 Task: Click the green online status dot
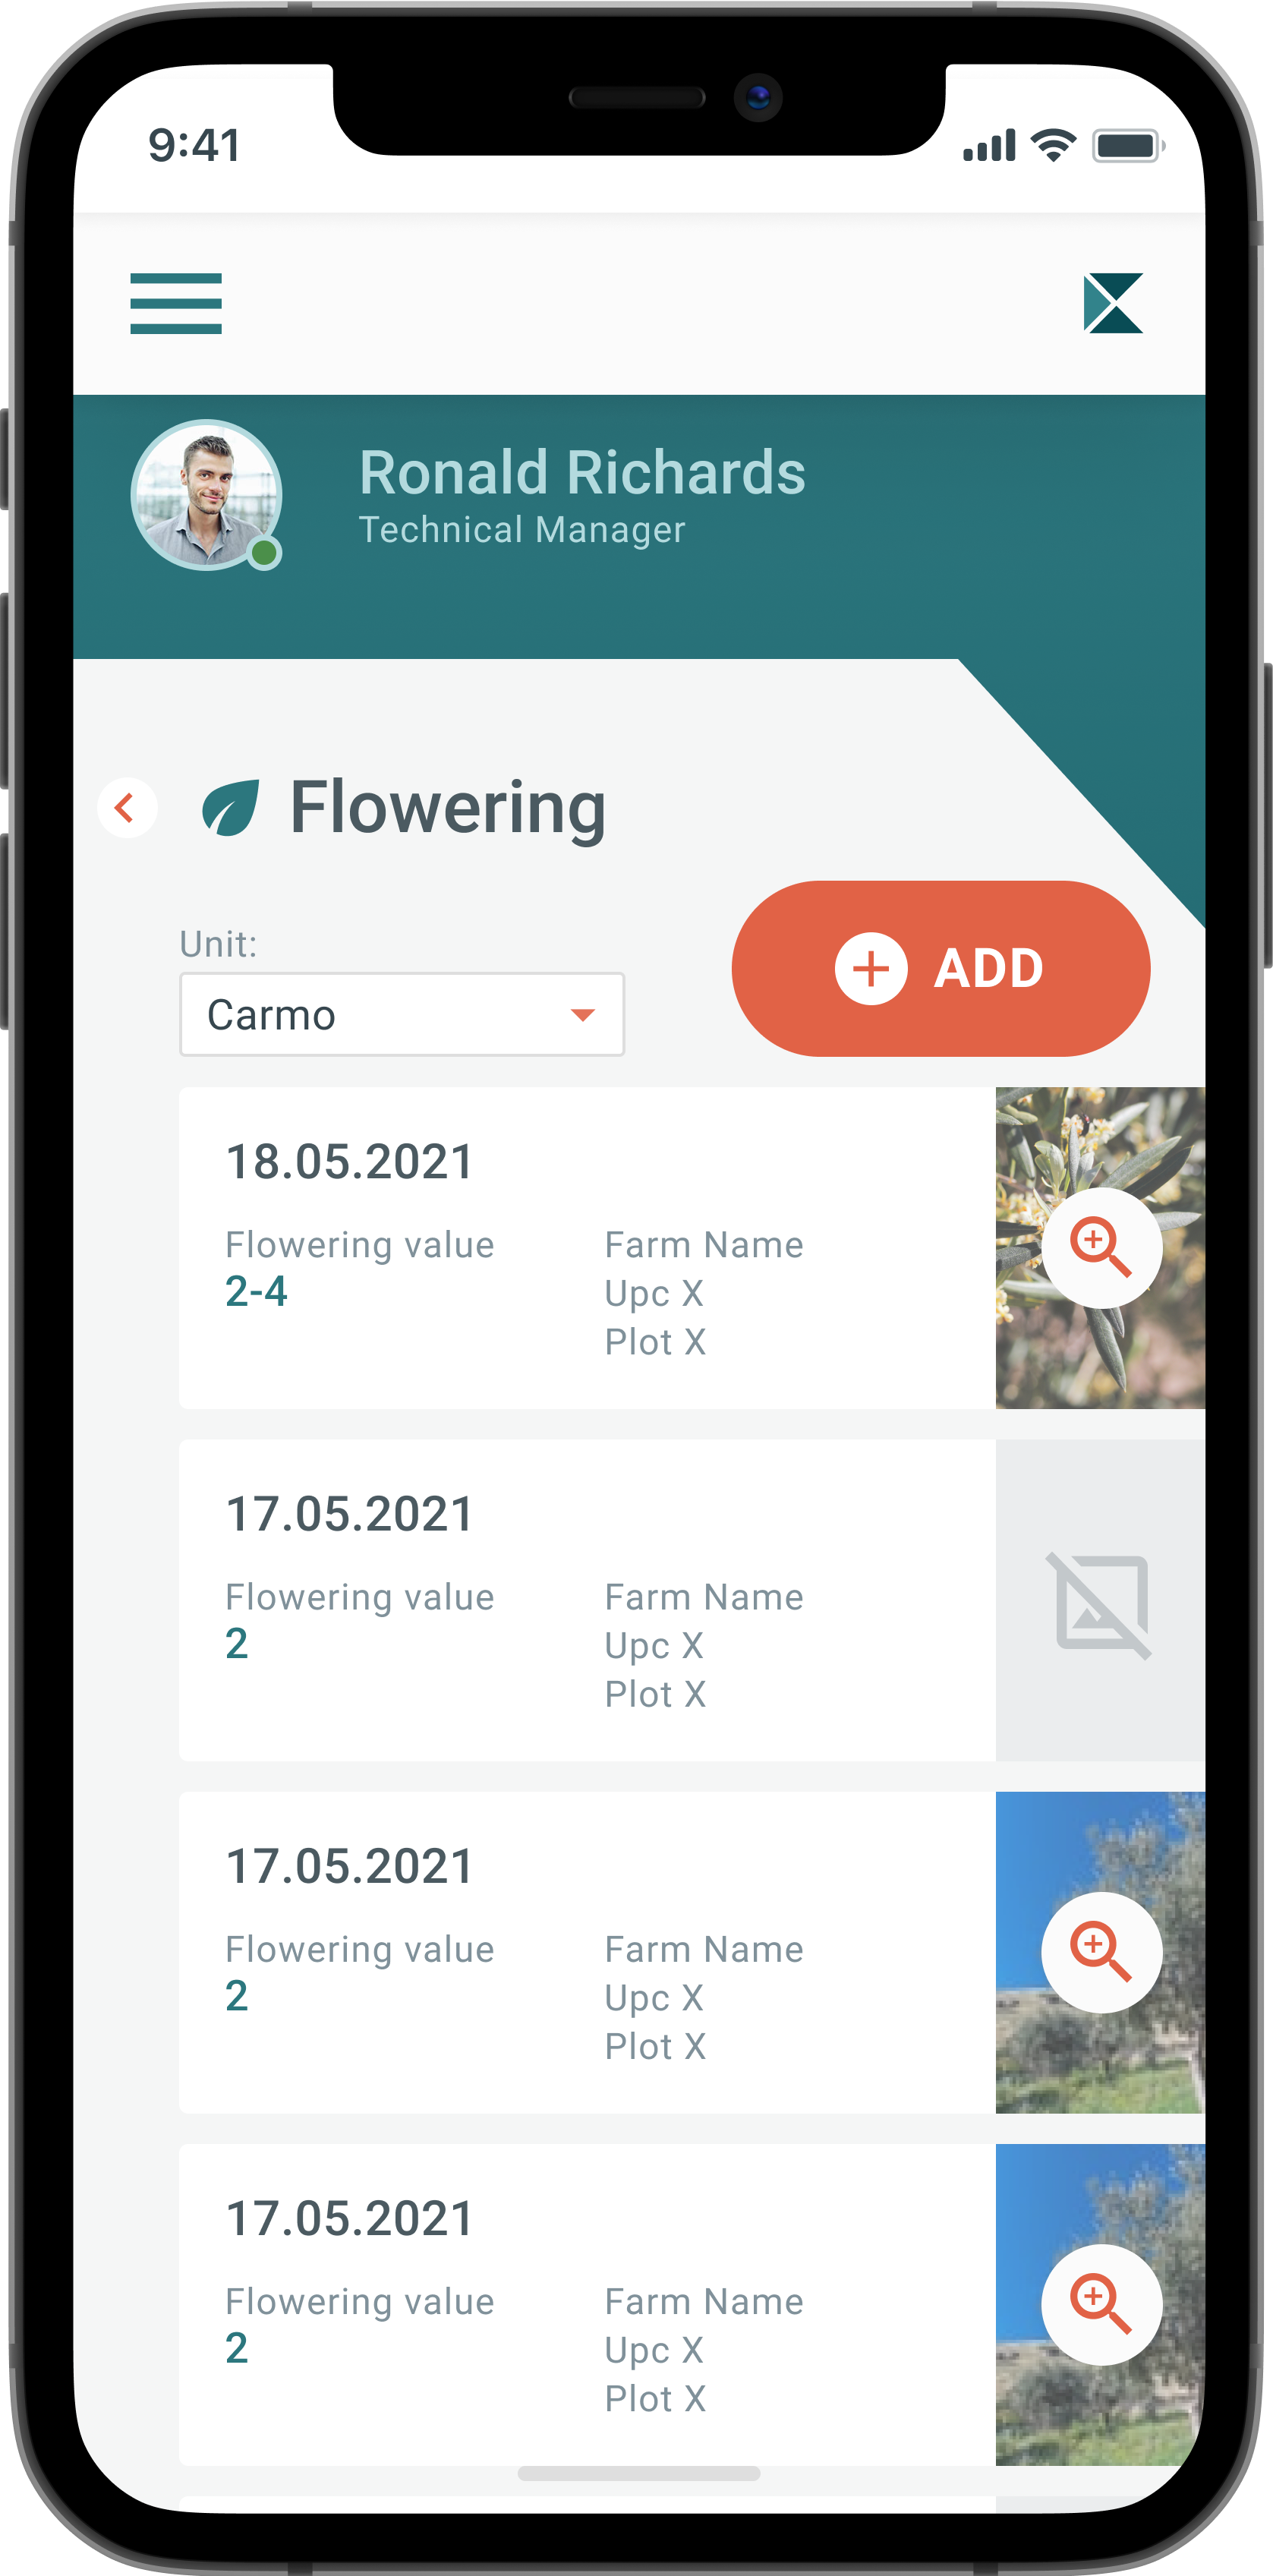coord(264,552)
